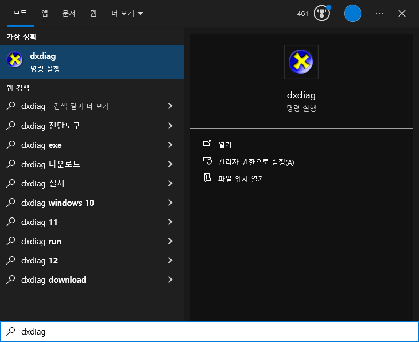
Task: Click search icon beside 'dxdiag 진단도구'
Action: click(x=11, y=125)
